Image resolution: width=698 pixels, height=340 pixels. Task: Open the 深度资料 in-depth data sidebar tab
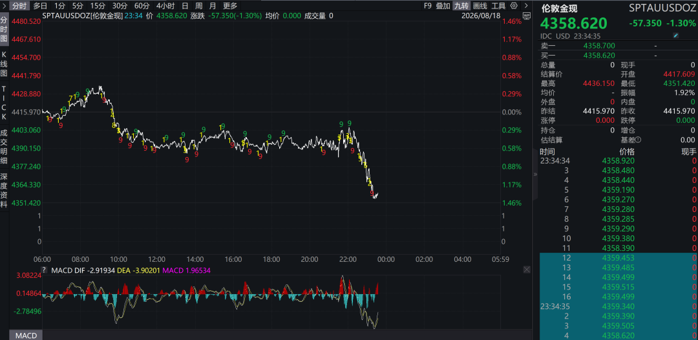click(4, 191)
